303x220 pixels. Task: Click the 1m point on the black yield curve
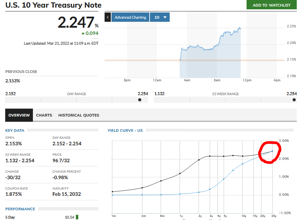(x=113, y=192)
